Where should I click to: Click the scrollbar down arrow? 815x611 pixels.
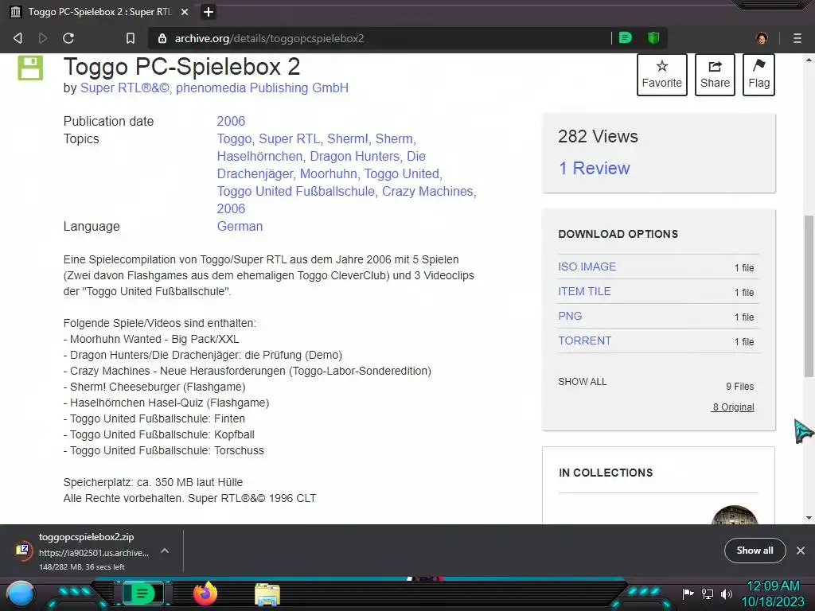[809, 517]
